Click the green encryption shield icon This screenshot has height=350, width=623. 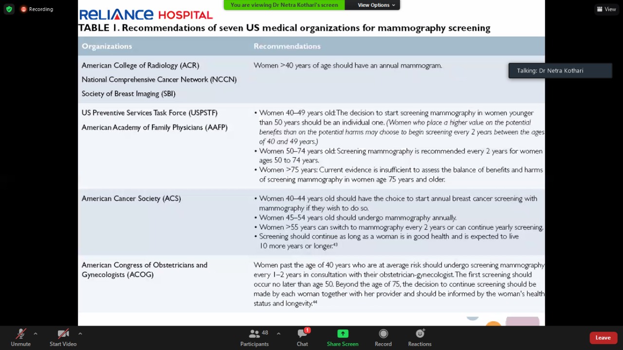[9, 9]
